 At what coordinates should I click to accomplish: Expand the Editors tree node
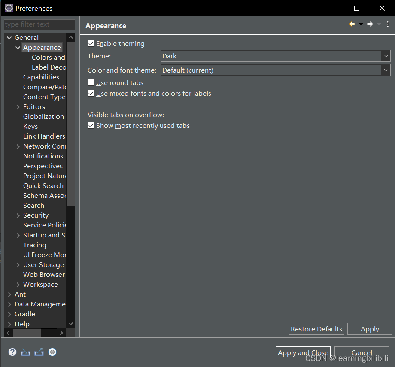click(18, 107)
